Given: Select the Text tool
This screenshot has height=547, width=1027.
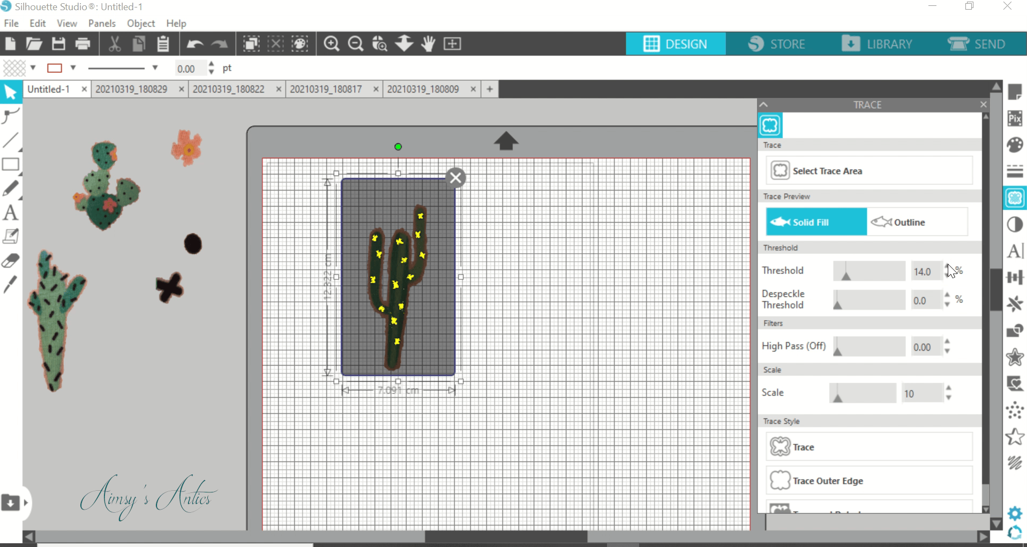Looking at the screenshot, I should [11, 212].
